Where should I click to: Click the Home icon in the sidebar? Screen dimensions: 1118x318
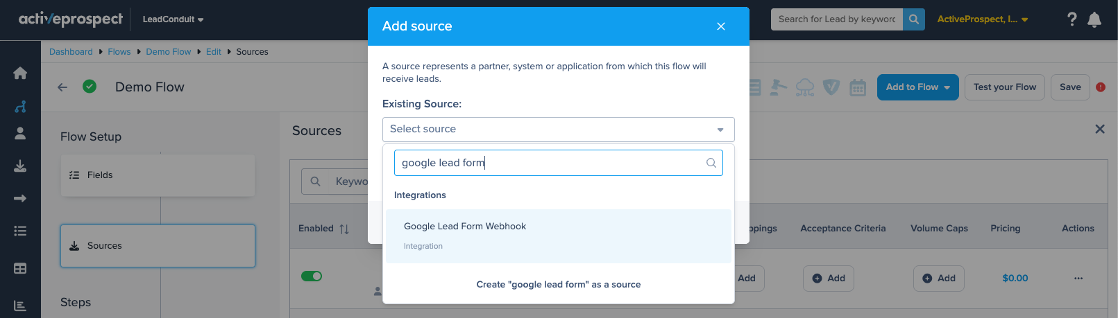click(20, 73)
